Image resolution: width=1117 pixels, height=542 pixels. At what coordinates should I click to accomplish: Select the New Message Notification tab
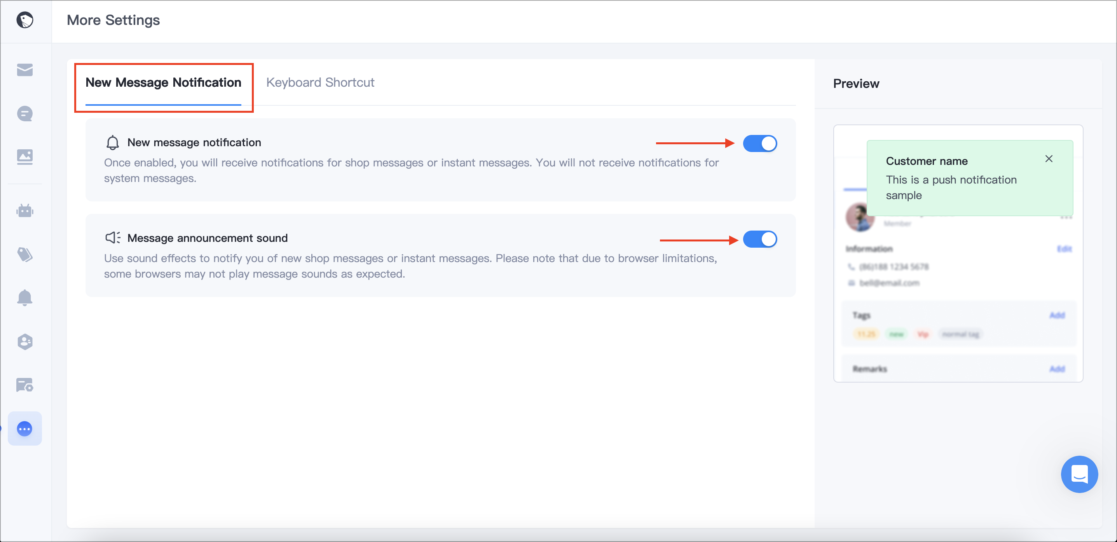(x=163, y=82)
